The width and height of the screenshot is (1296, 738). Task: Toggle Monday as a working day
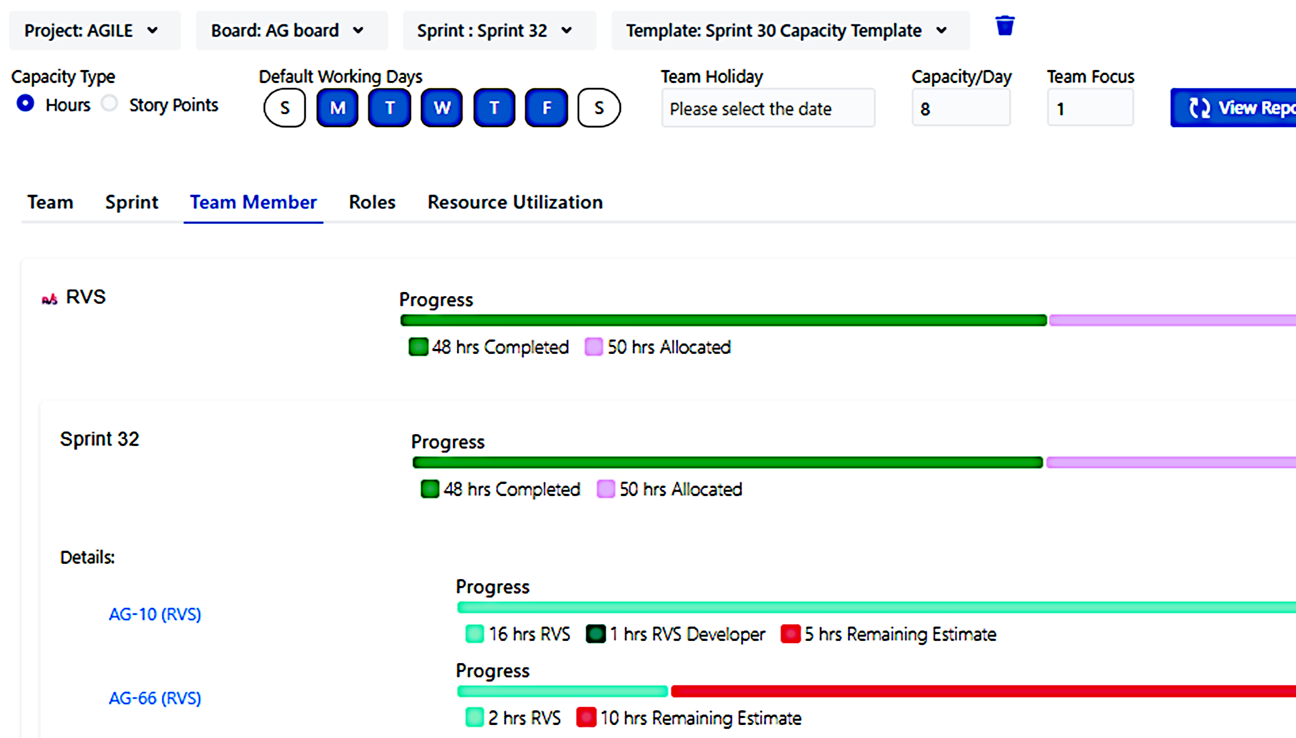(337, 108)
